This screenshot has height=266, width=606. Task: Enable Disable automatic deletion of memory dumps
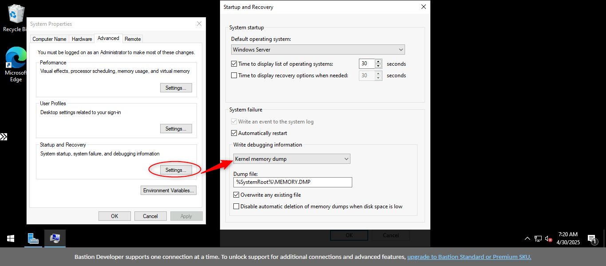click(236, 206)
